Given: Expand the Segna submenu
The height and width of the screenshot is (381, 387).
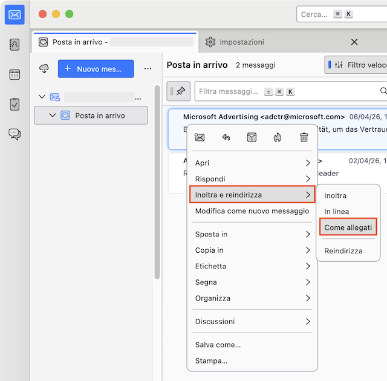Looking at the screenshot, I should 252,282.
